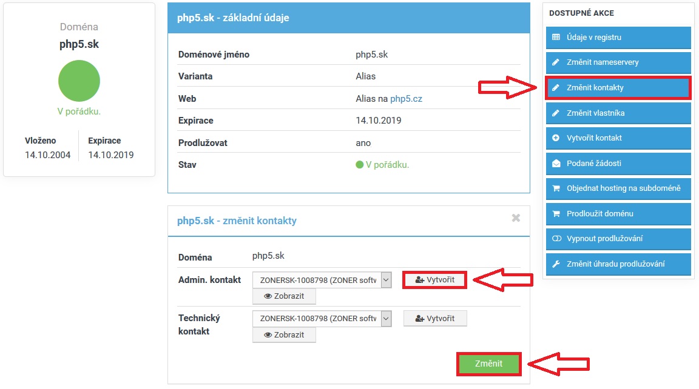Click the plus icon beside Vytvořit kontakt
The image size is (699, 389).
tap(556, 138)
